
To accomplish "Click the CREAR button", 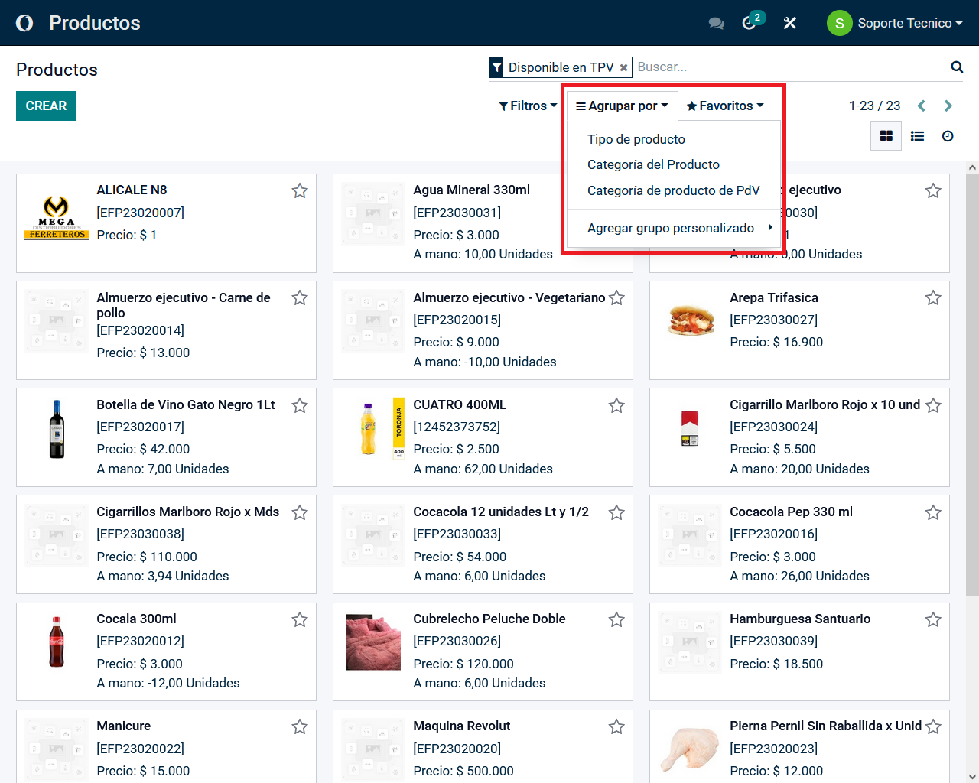I will pos(46,106).
